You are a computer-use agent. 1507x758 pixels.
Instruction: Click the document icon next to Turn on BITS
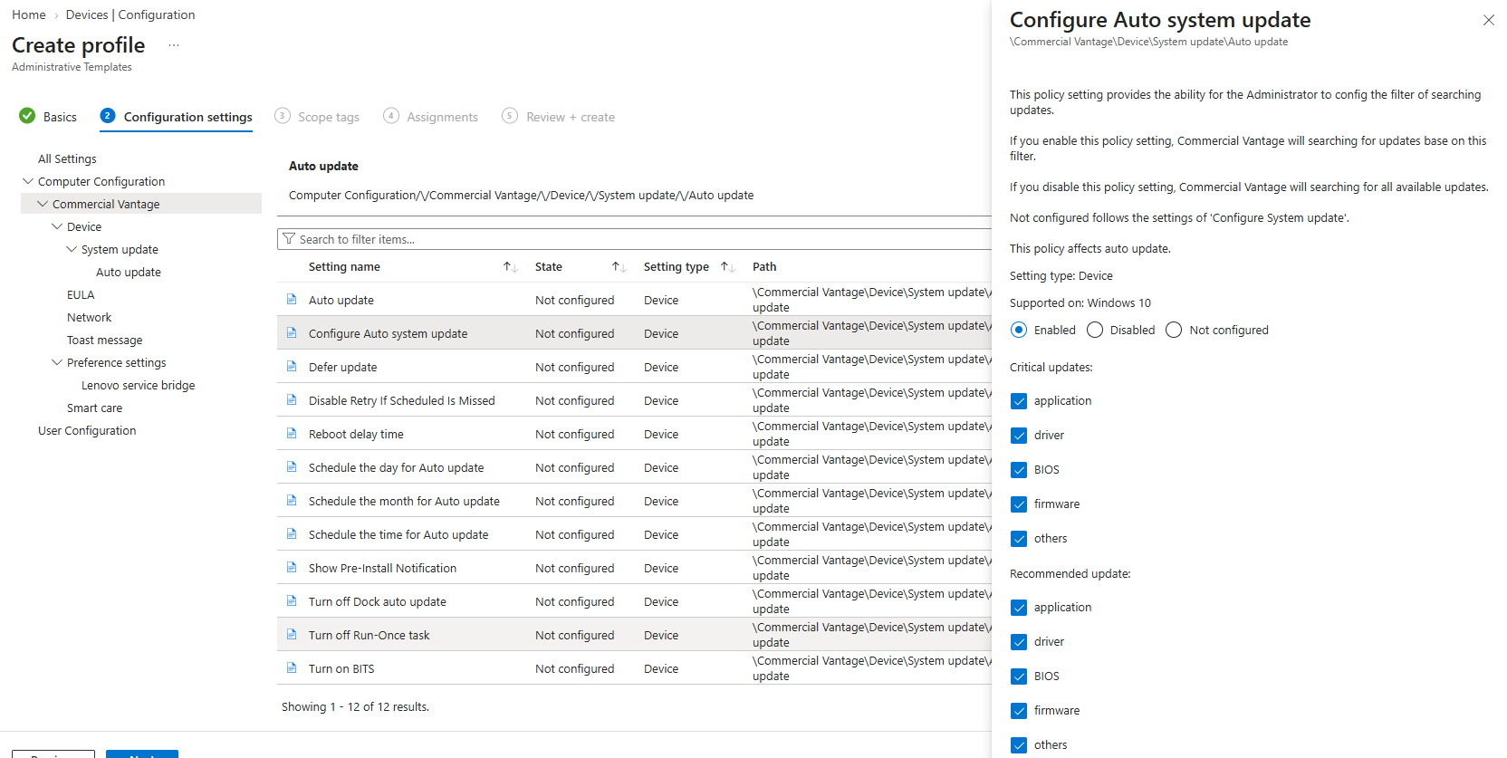(x=292, y=668)
